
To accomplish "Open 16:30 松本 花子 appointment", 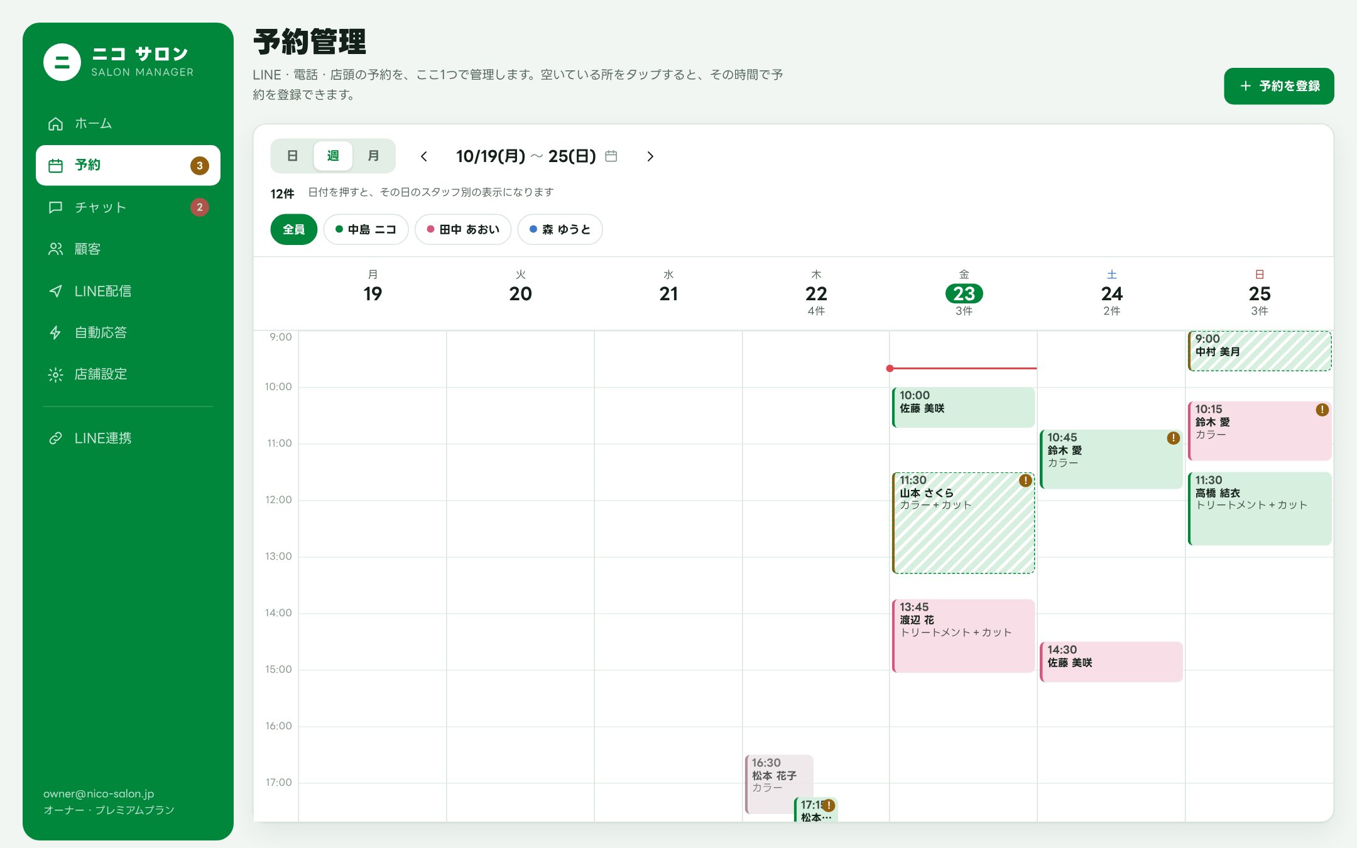I will pyautogui.click(x=779, y=784).
